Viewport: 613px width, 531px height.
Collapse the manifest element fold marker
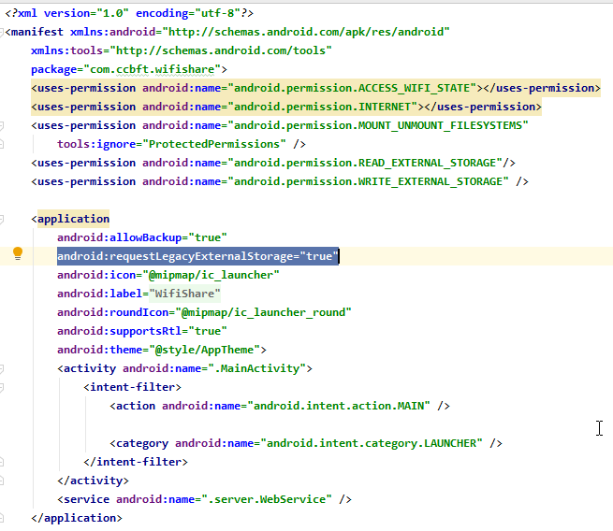[2, 32]
